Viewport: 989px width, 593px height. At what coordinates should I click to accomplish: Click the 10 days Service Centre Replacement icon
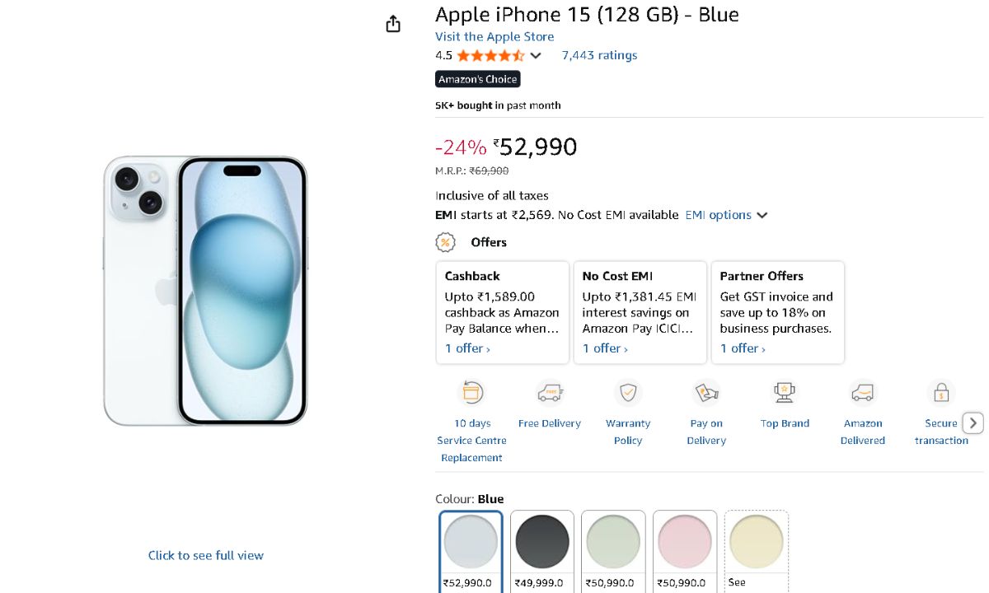(471, 392)
